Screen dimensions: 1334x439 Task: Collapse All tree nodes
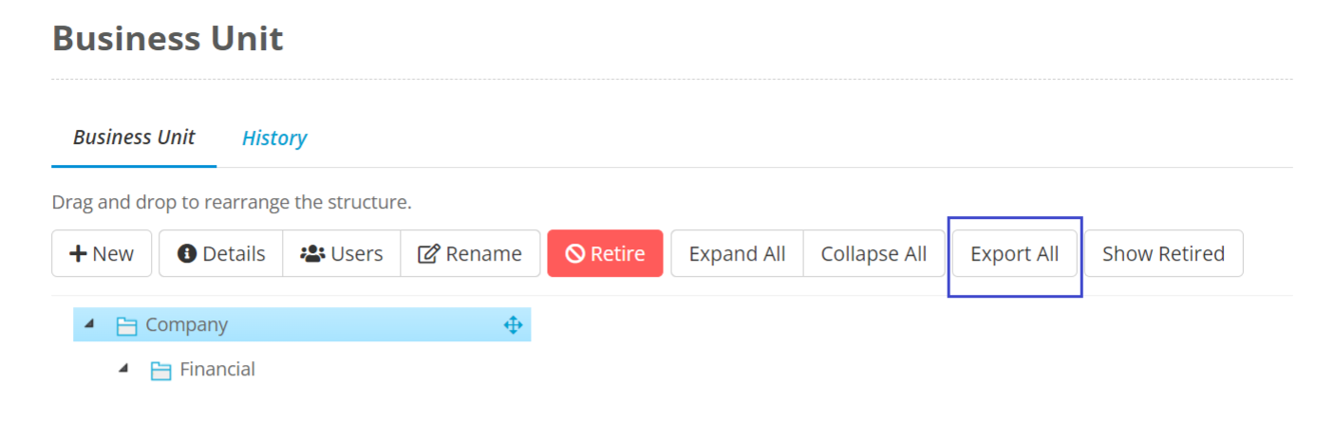coord(874,254)
